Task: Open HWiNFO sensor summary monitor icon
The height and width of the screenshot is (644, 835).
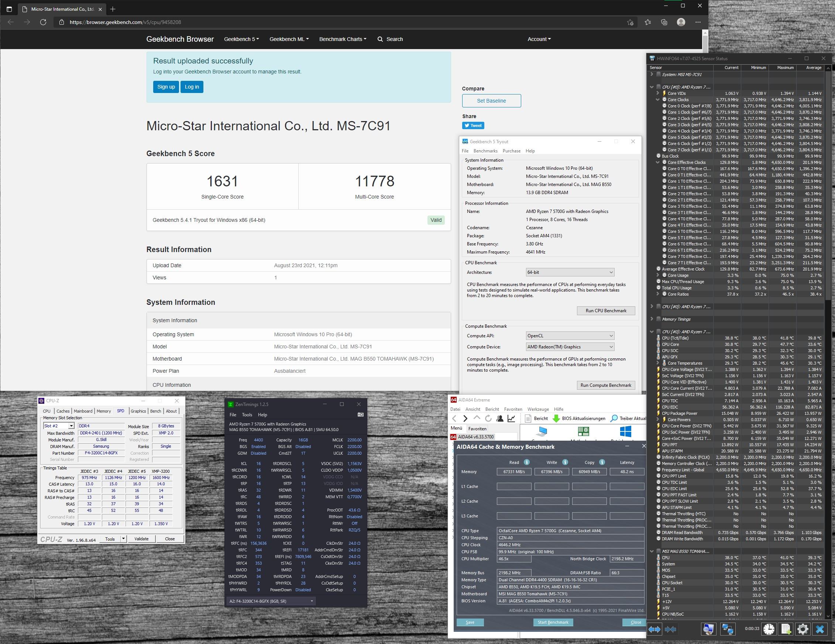Action: click(x=708, y=629)
